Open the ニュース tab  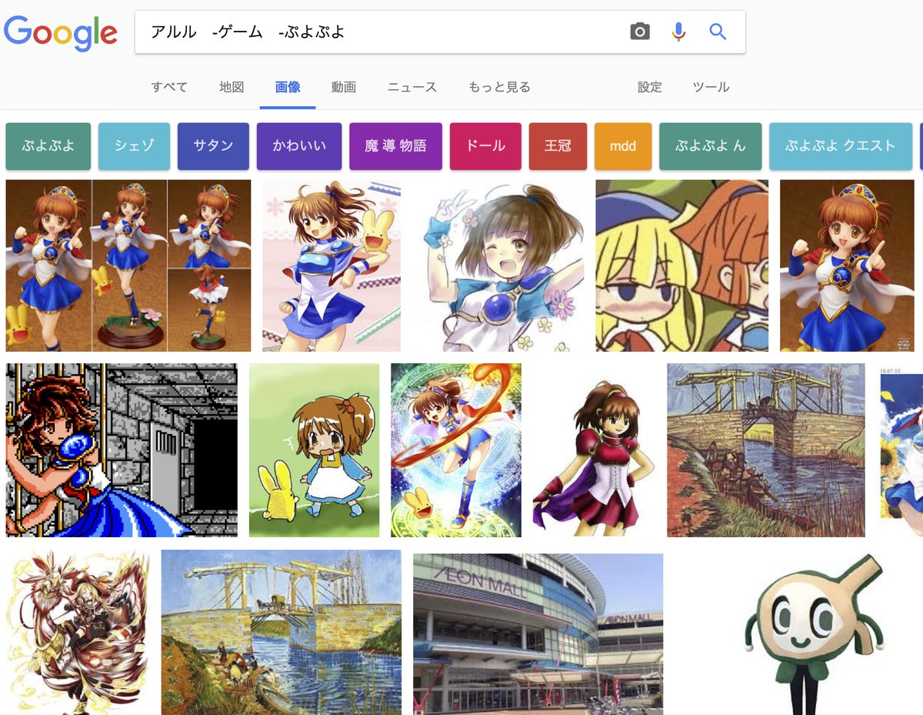pyautogui.click(x=412, y=87)
